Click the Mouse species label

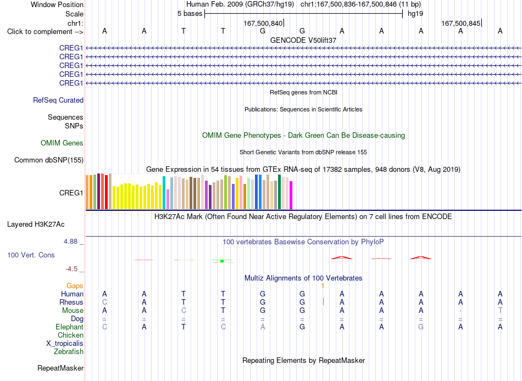(73, 311)
